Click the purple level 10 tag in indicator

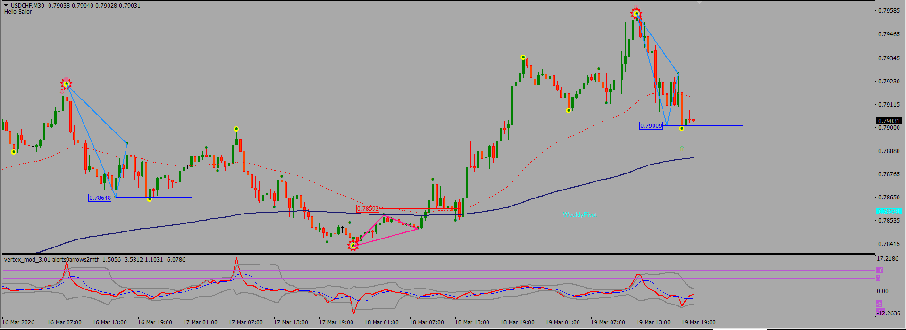point(880,270)
